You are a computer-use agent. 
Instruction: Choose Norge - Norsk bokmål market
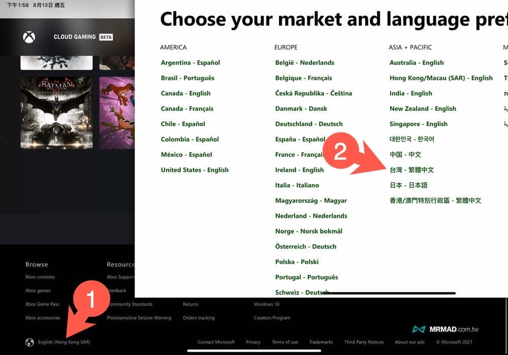[309, 231]
